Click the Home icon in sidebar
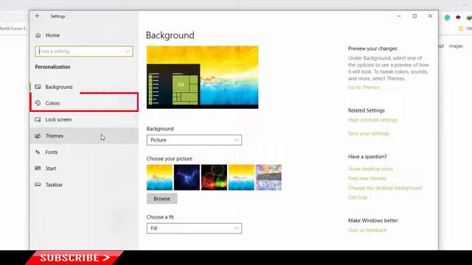The height and width of the screenshot is (265, 472). (x=38, y=35)
